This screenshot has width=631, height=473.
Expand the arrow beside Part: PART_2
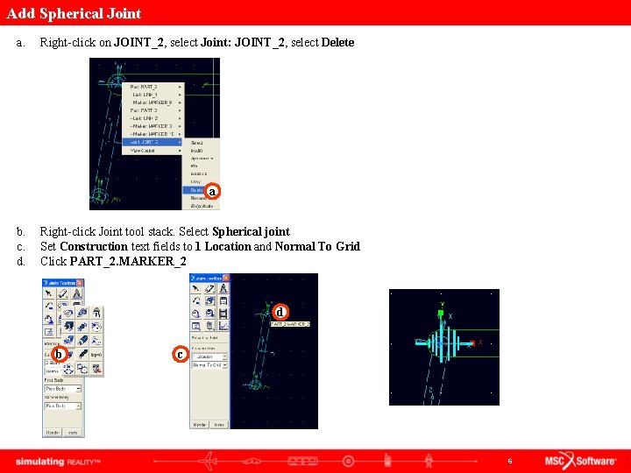tap(180, 87)
